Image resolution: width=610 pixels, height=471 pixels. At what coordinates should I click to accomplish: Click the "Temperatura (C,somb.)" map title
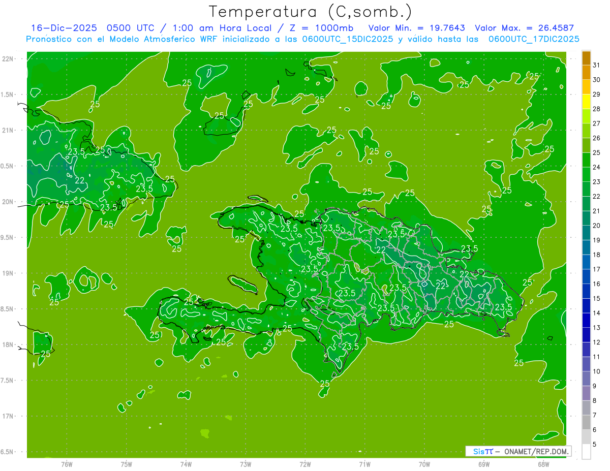coord(311,12)
